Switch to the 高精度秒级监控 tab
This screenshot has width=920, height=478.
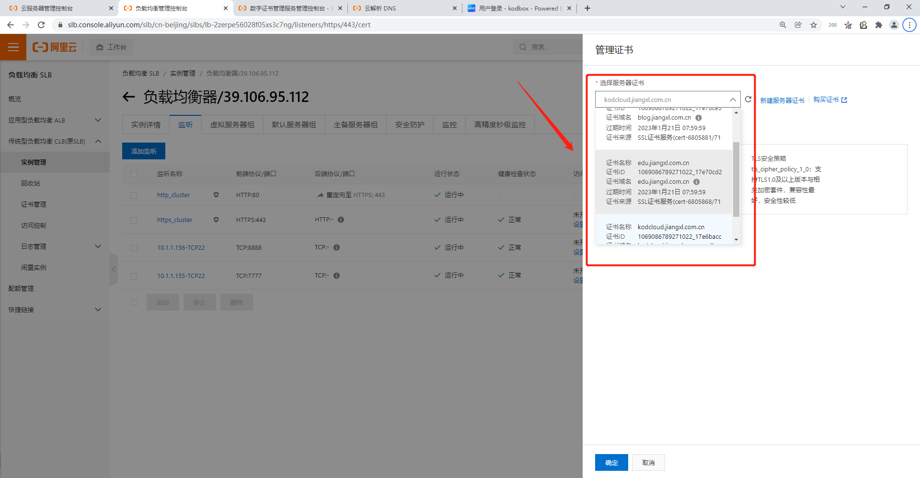(500, 125)
